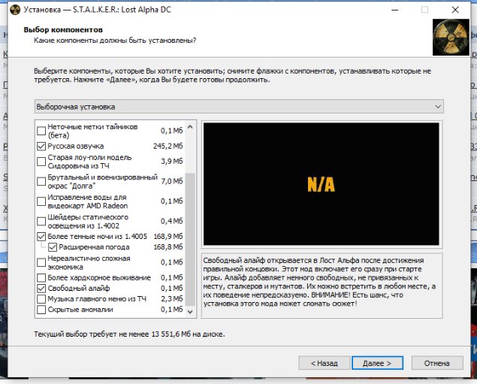
Task: Tick 'Более хардкорное выживание' checkbox
Action: [x=41, y=278]
